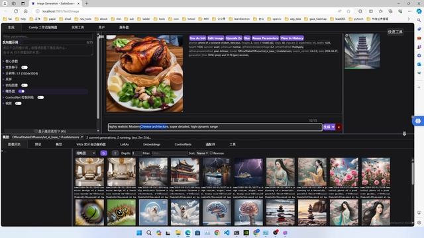
Task: Click the Edge Copilot icon at top right
Action: 419,11
